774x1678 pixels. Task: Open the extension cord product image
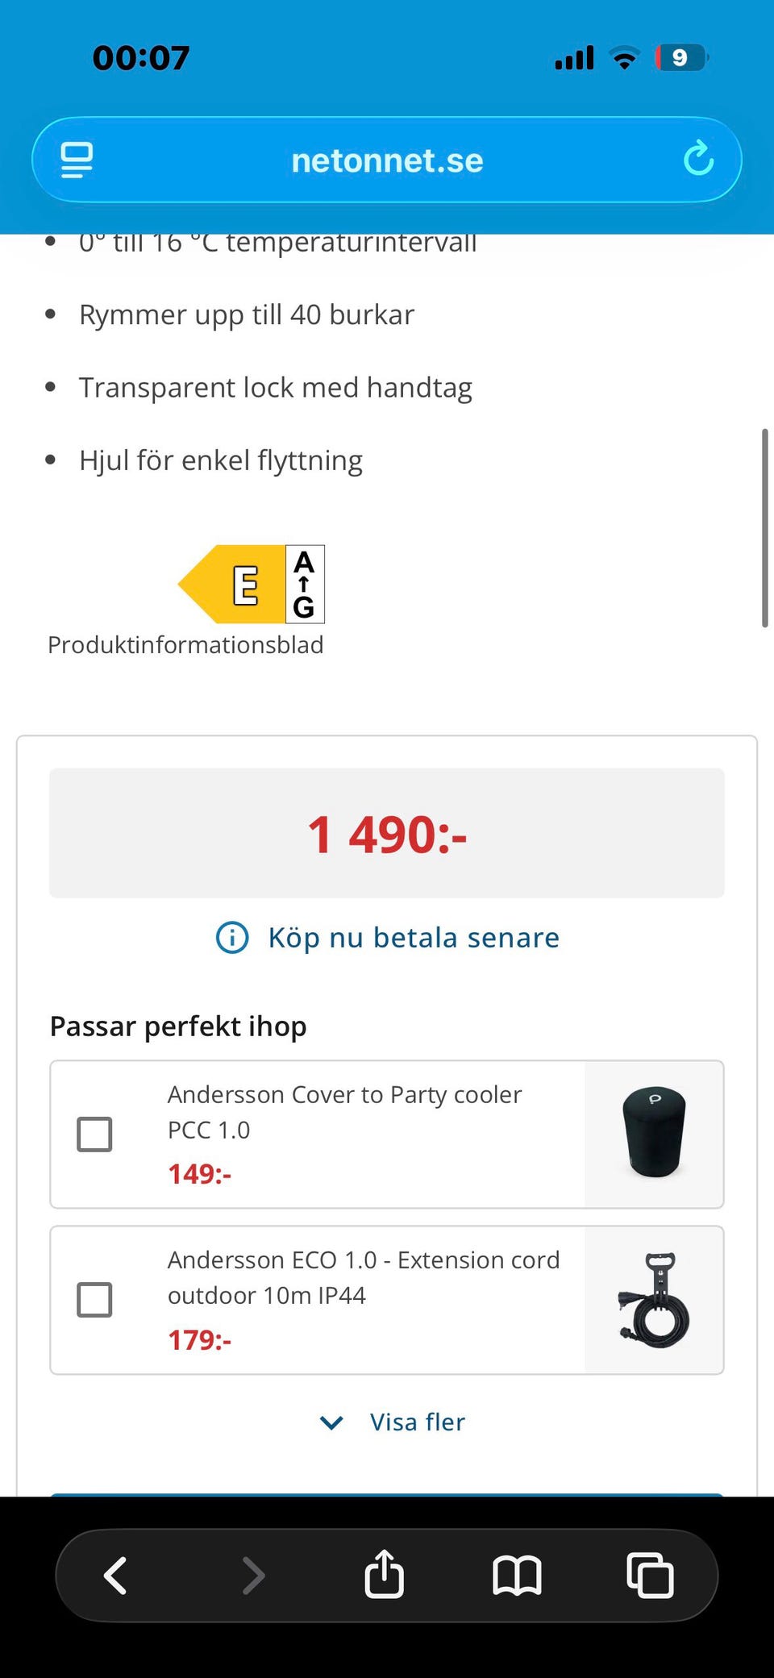pos(654,1300)
